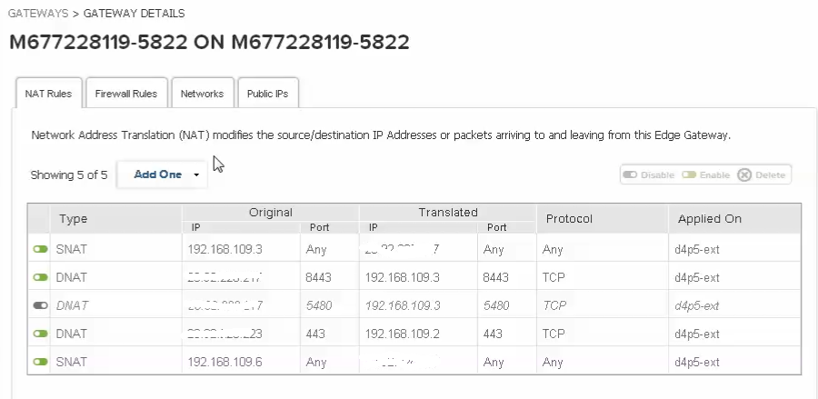Toggle status of DNAT port 443 rule
Viewport: 818px width, 399px height.
tap(40, 334)
